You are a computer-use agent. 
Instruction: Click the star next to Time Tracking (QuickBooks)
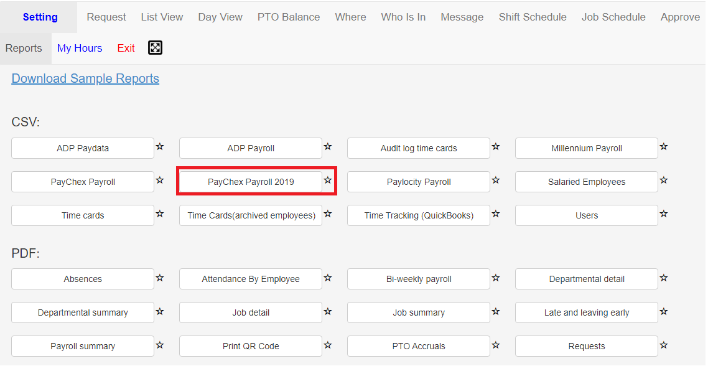coord(496,214)
